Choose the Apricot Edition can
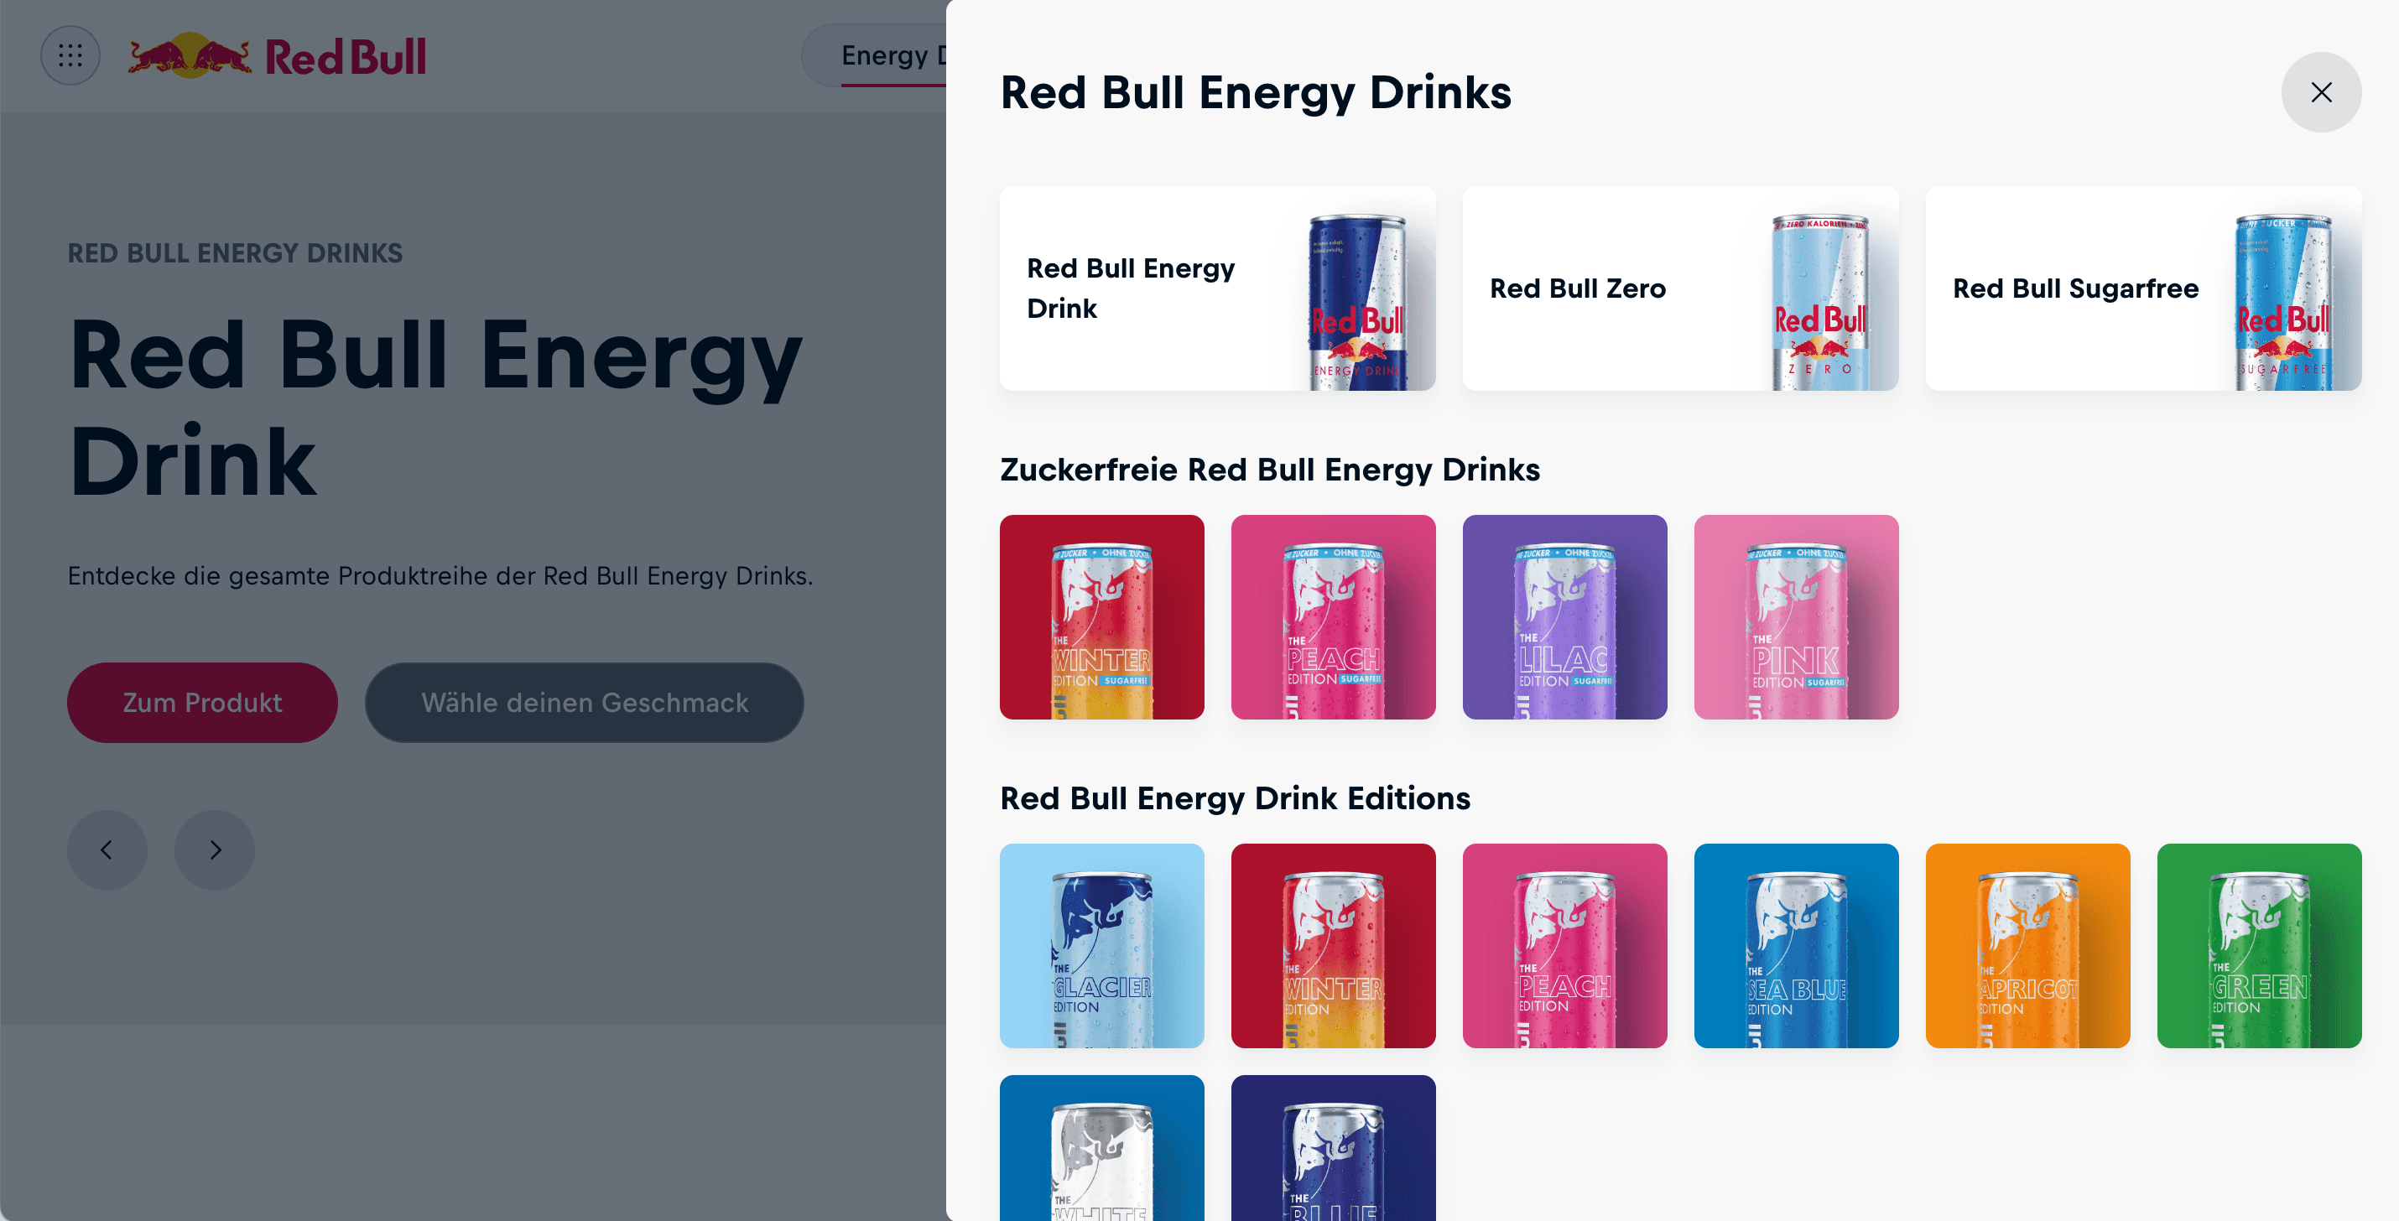 click(2027, 945)
